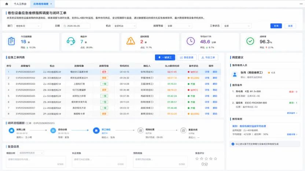
Task: Click the 重置 button
Action: point(290,26)
